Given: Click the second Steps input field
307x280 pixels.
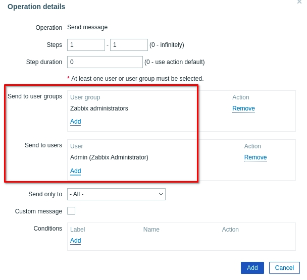Looking at the screenshot, I should (129, 45).
